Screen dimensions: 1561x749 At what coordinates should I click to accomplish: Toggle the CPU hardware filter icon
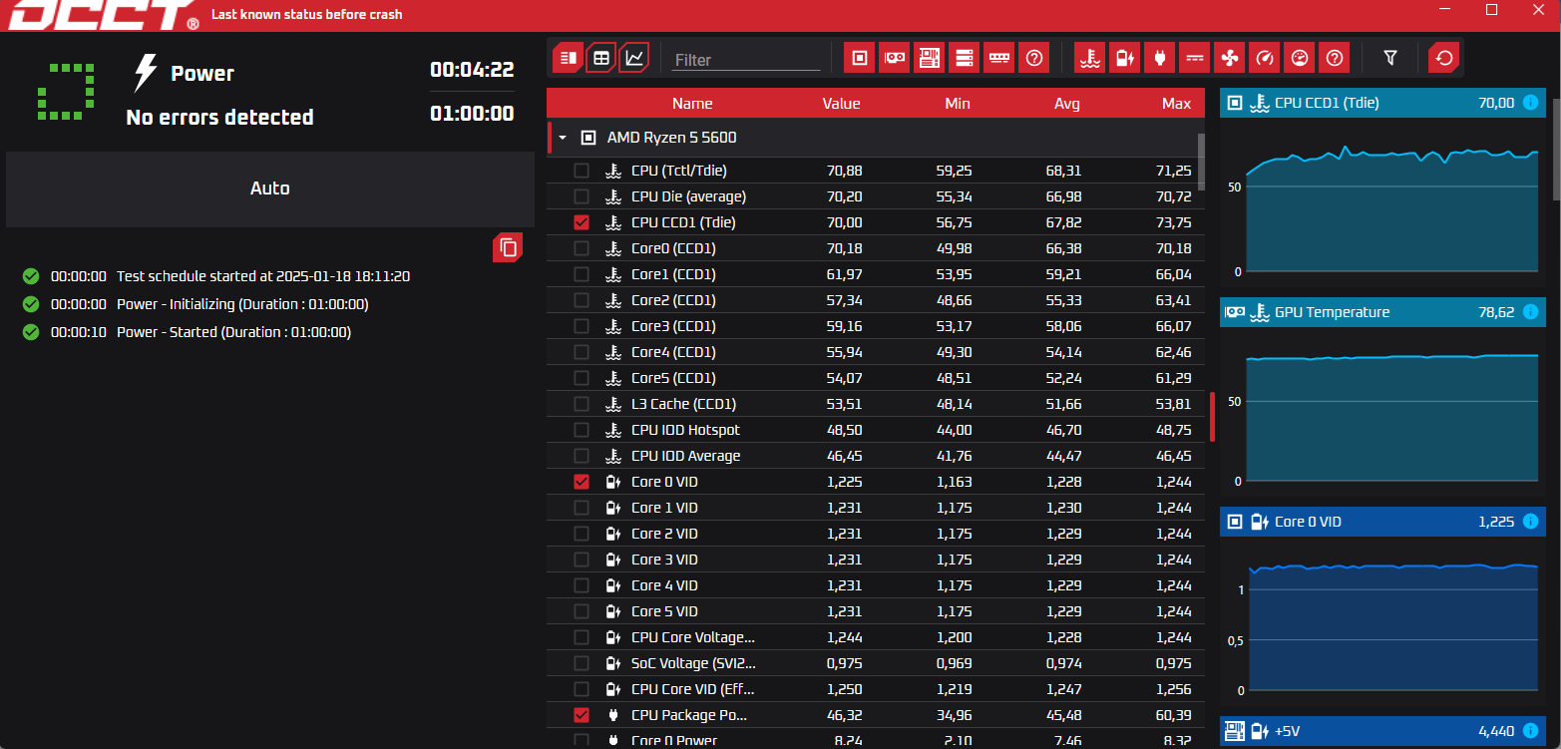[x=859, y=59]
